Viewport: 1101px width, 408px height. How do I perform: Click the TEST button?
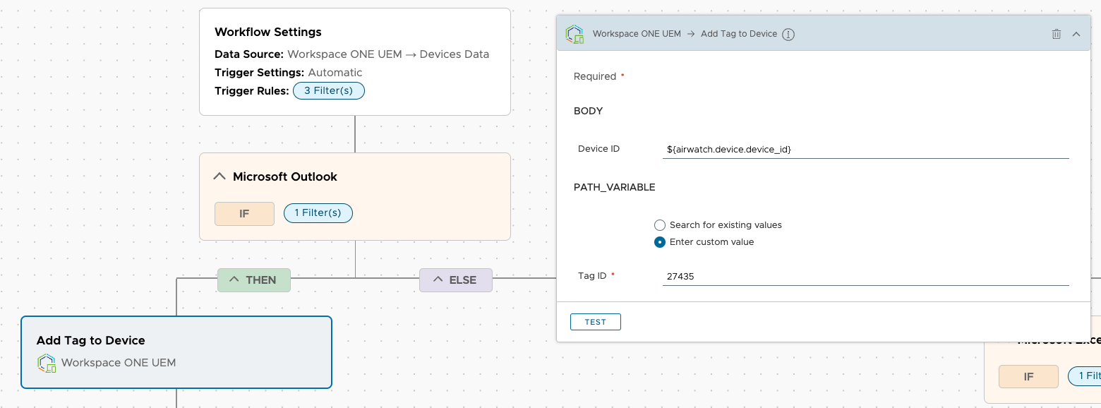[x=596, y=322]
